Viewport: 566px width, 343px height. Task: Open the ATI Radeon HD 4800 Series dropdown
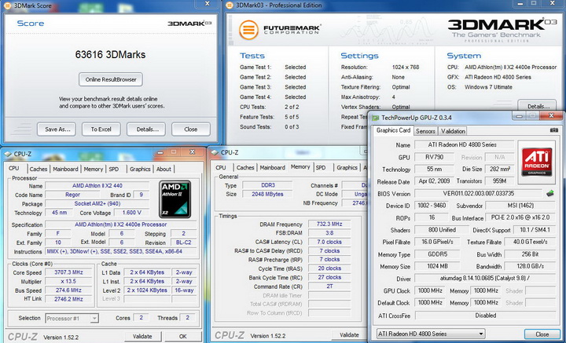(x=430, y=334)
